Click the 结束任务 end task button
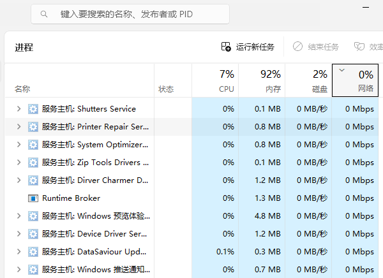The image size is (383, 278). pos(316,47)
